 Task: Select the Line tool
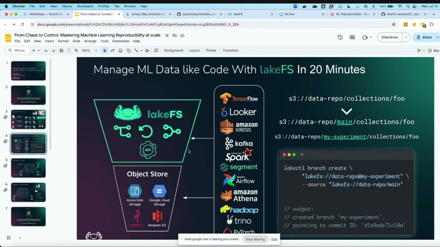[136, 50]
